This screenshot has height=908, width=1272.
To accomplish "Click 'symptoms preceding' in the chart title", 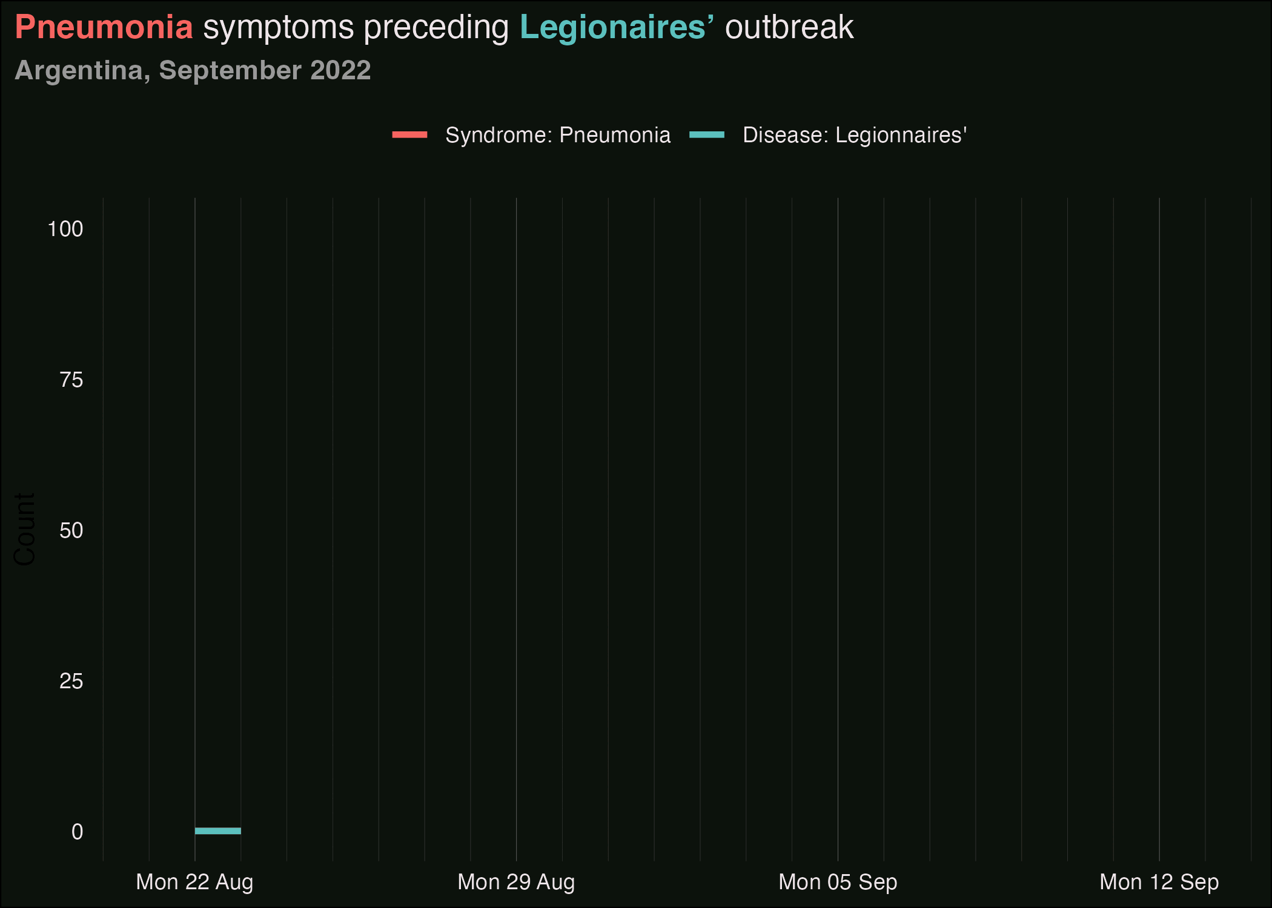I will click(356, 27).
